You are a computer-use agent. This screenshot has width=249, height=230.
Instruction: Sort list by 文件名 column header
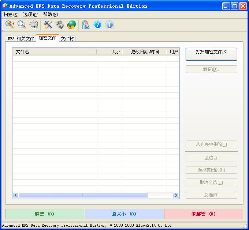(x=54, y=52)
